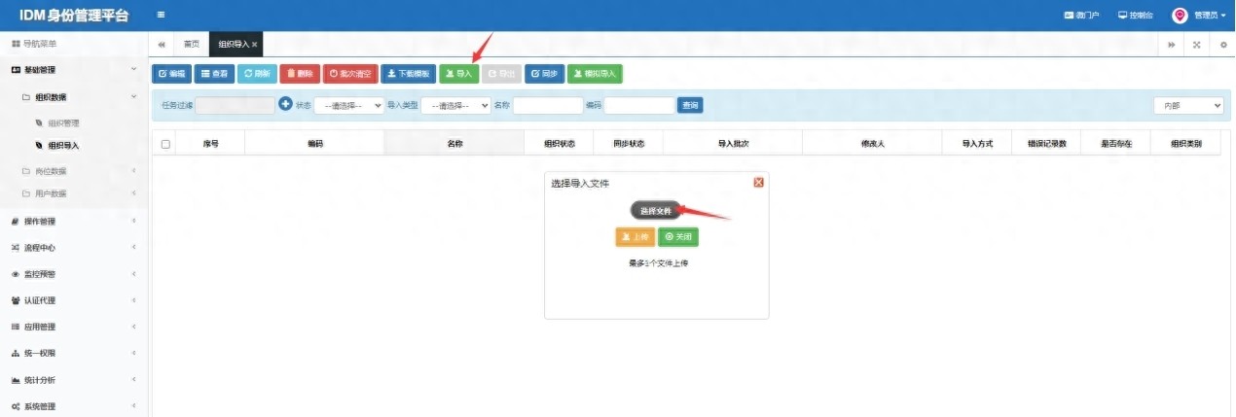Close the 组织导入 tab with its x
Viewport: 1236px width, 417px height.
click(x=255, y=45)
